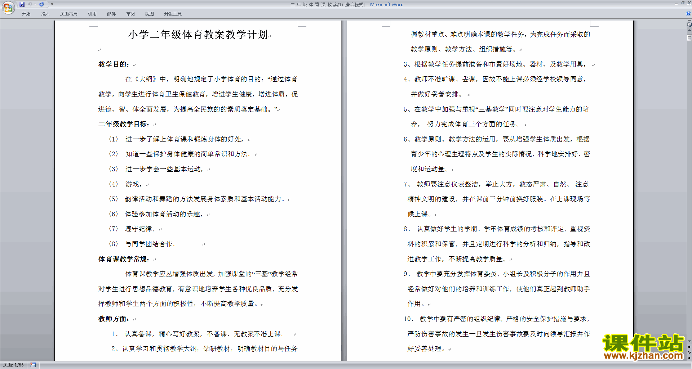Expand the Customize Quick Access Toolbar dropdown

(52, 4)
